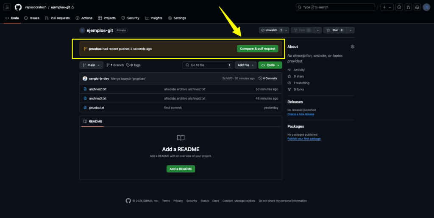
Task: Open the 0 stars link
Action: [x=295, y=76]
